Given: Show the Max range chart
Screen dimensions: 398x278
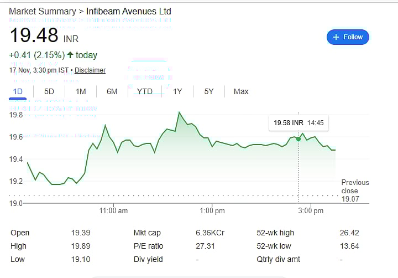Looking at the screenshot, I should pyautogui.click(x=241, y=91).
